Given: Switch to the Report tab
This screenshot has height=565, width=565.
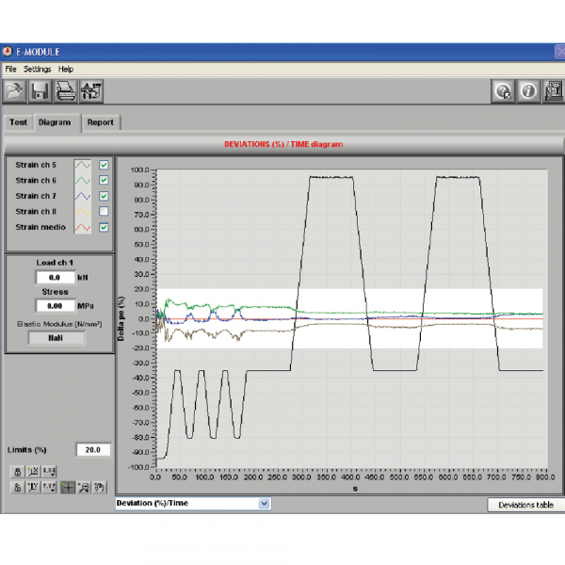Looking at the screenshot, I should pyautogui.click(x=100, y=122).
